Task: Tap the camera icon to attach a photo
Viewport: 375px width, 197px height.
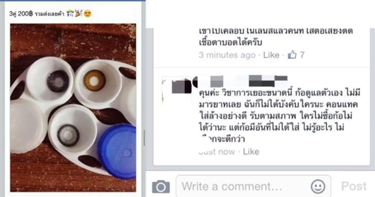Action: (161, 187)
